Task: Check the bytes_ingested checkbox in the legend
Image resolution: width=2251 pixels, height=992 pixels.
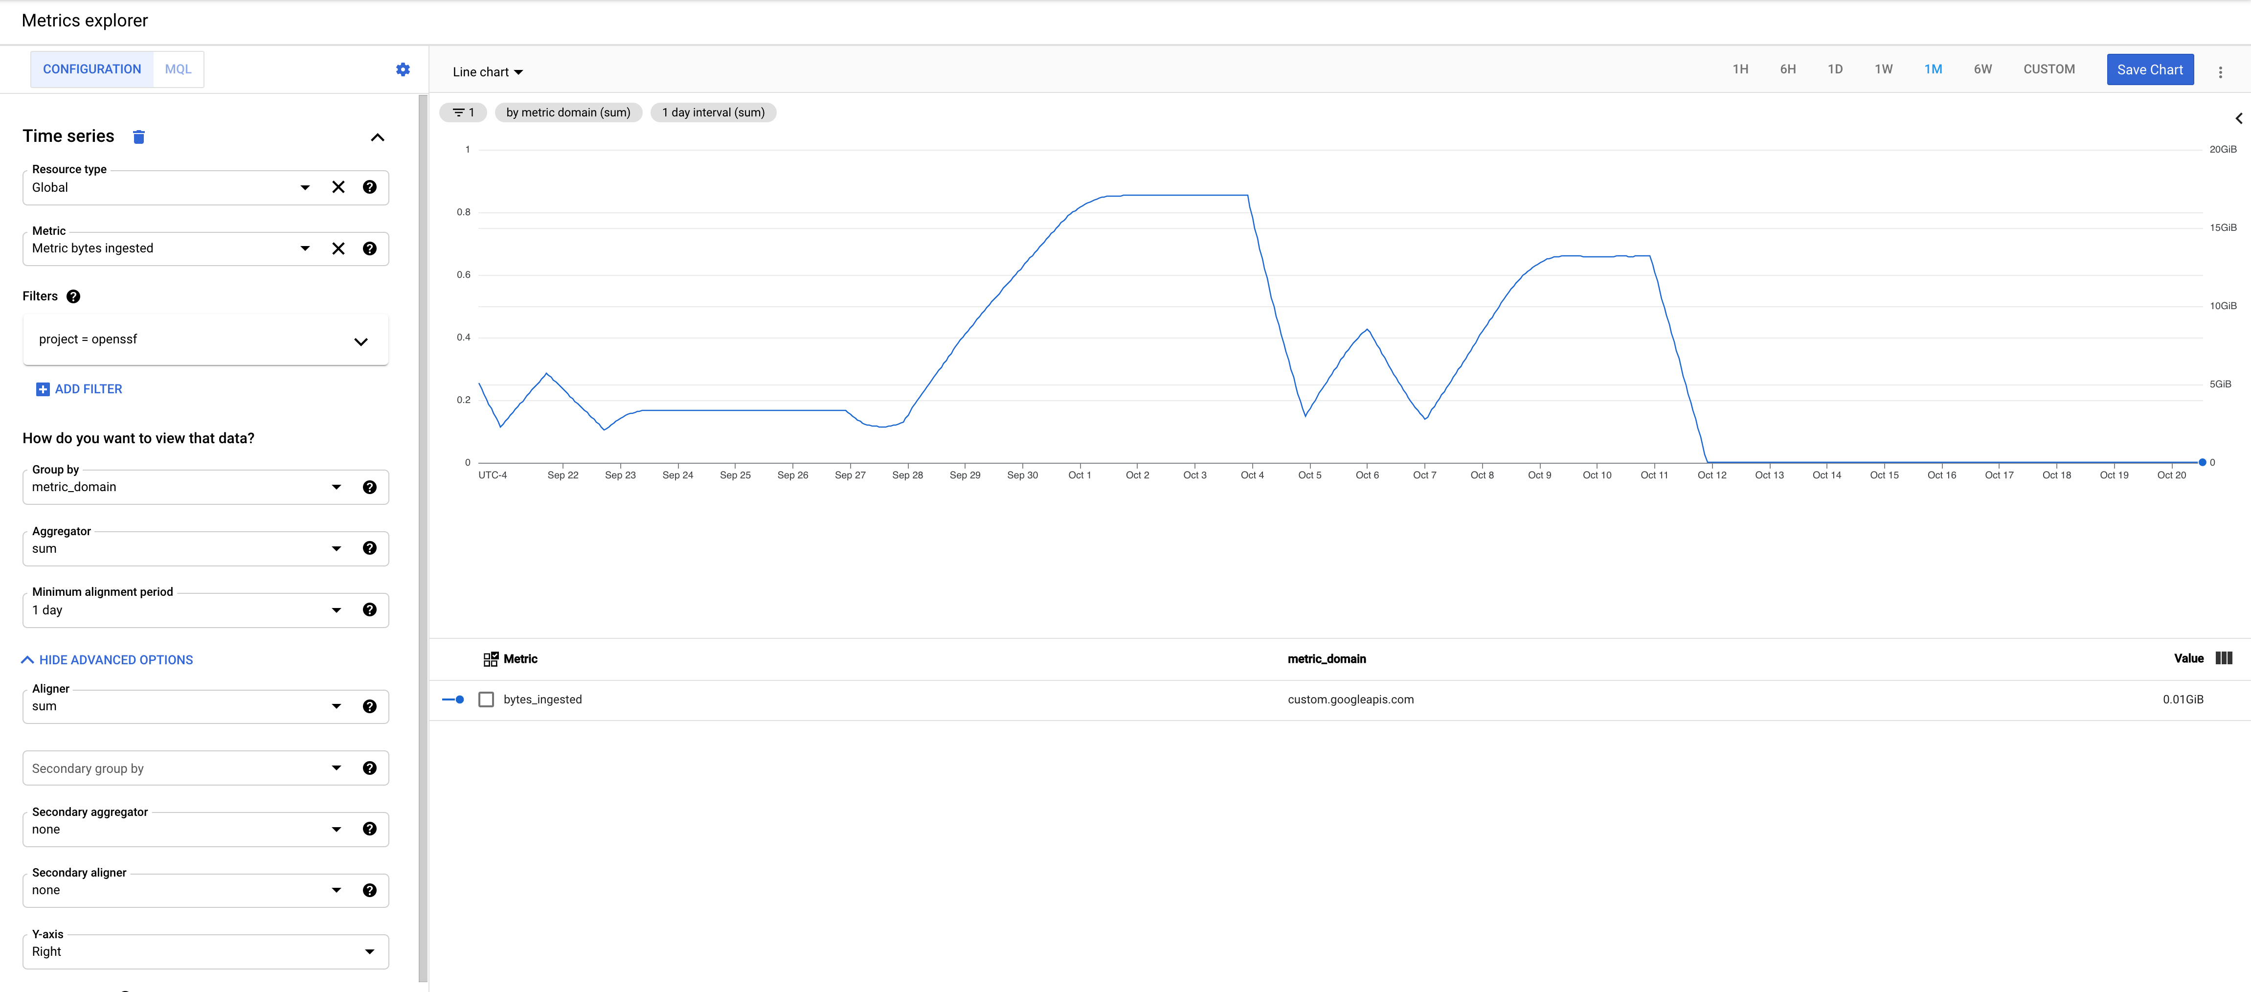Action: pyautogui.click(x=486, y=699)
